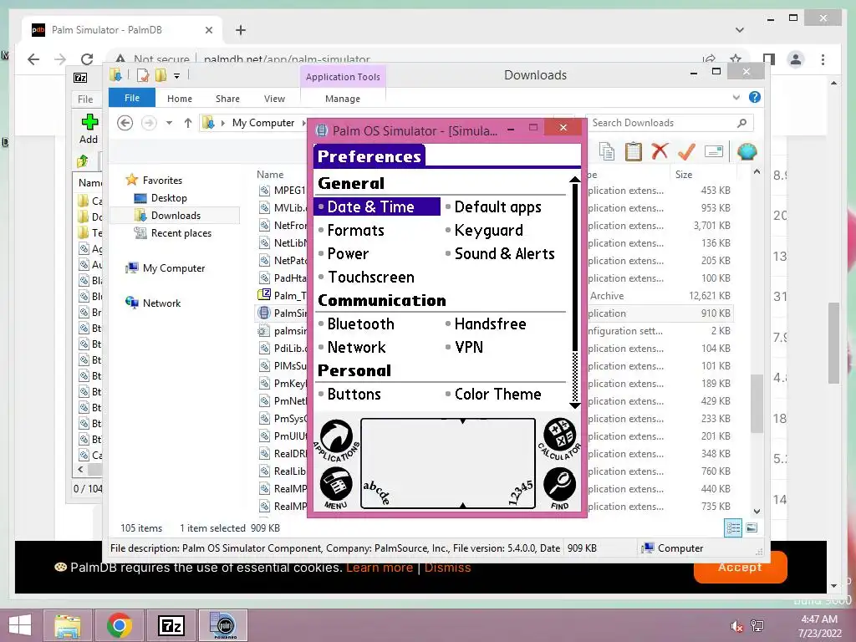Click the Explorer help question mark icon
This screenshot has height=642, width=856.
755,97
